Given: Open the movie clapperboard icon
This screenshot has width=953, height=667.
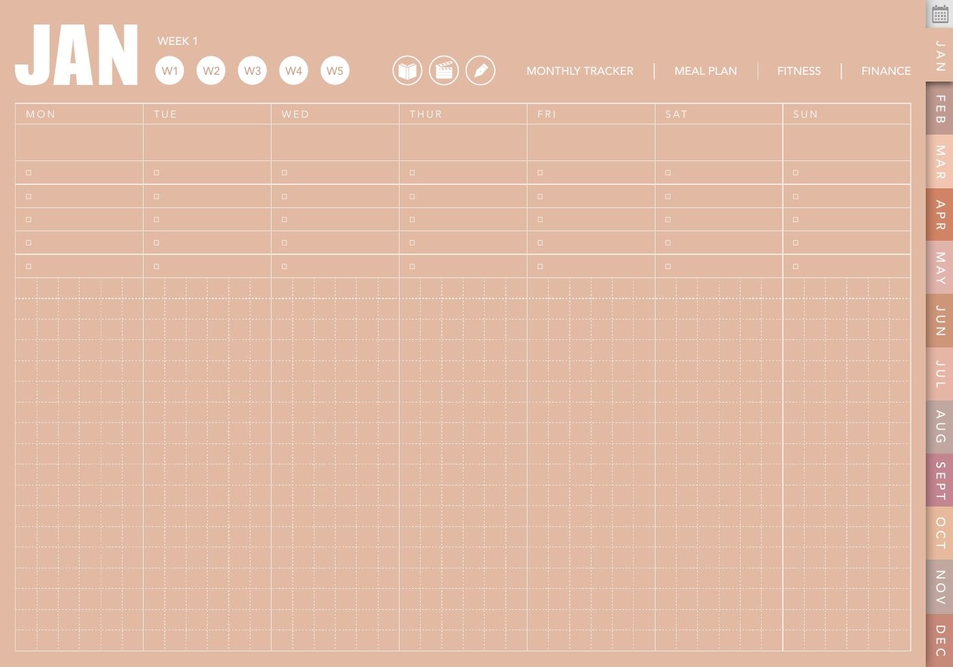Looking at the screenshot, I should [x=444, y=71].
